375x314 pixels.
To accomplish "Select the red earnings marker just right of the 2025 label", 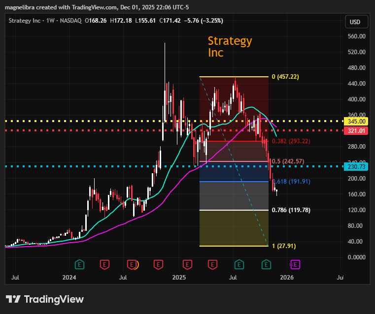I will (x=187, y=265).
